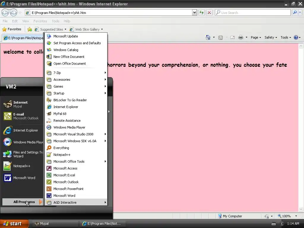Launch Microsoft Access
This screenshot has height=228, width=304.
click(x=76, y=168)
